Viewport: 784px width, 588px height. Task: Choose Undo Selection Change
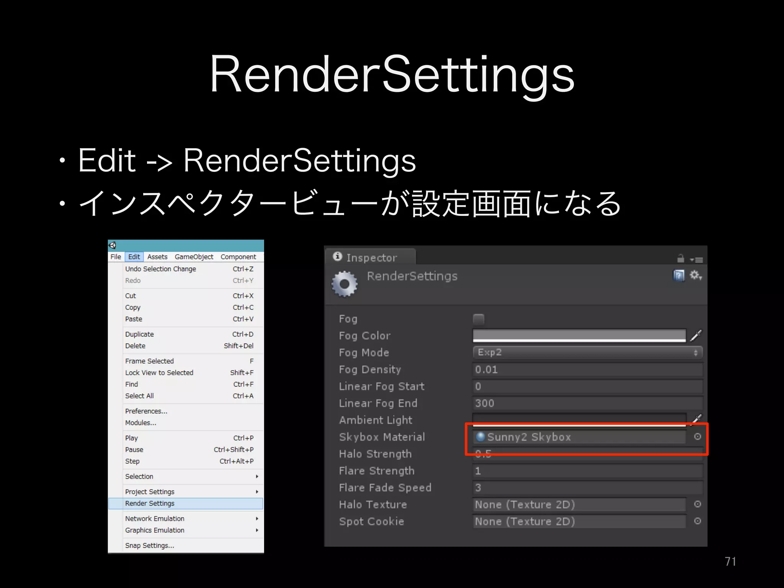pos(186,269)
